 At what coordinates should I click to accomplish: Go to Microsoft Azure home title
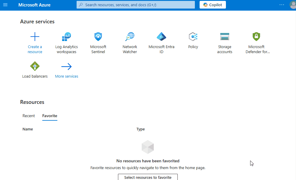click(x=34, y=5)
